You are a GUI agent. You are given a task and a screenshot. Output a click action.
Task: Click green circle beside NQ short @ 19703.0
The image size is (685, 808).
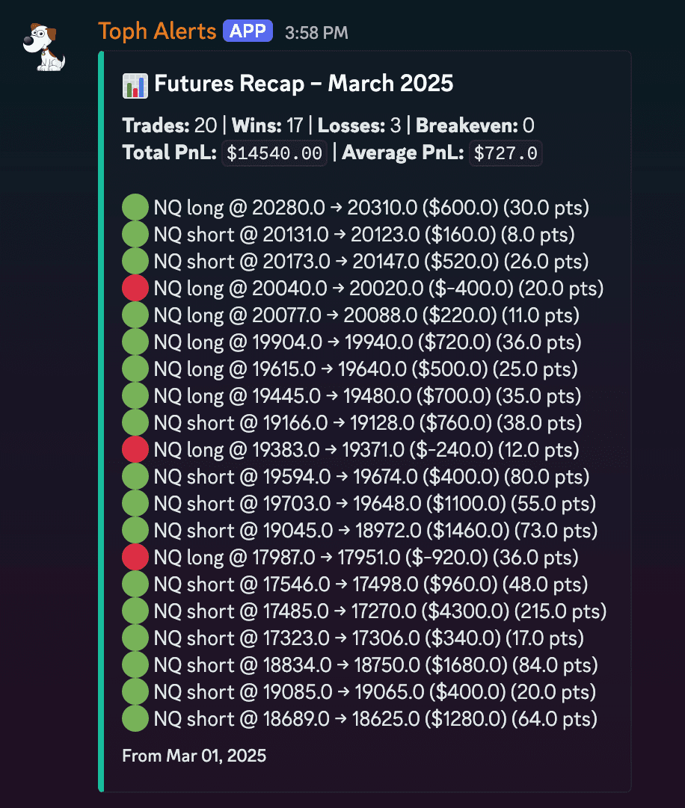click(x=135, y=504)
